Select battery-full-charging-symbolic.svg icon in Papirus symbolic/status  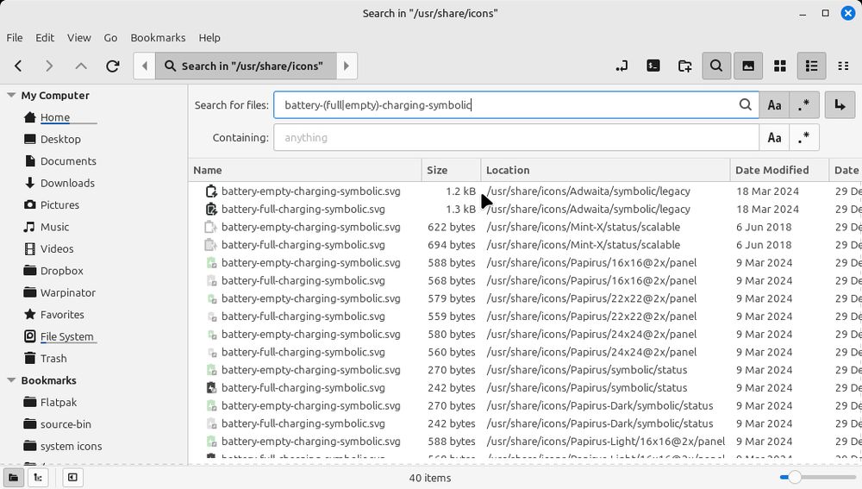(211, 388)
